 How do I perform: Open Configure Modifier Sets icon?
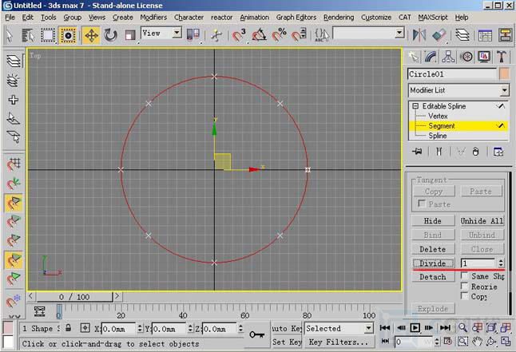pyautogui.click(x=498, y=152)
